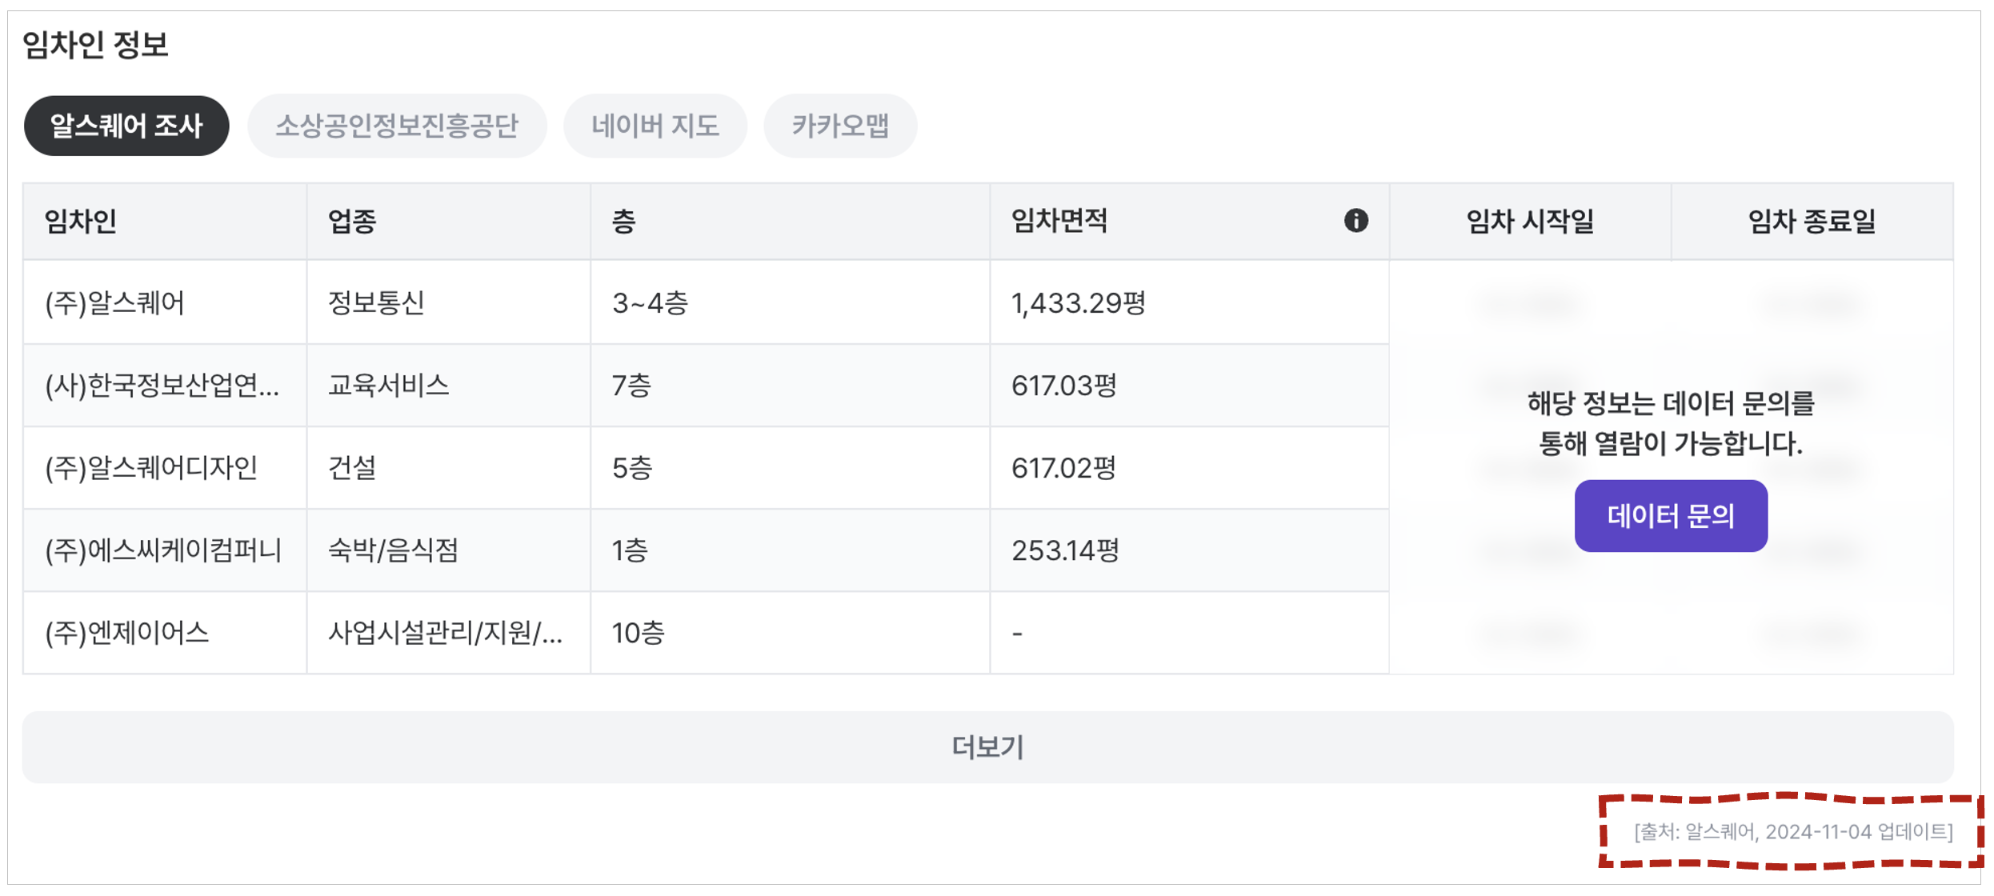The image size is (1994, 896).
Task: Select the 알스퀘어 조사 tab
Action: point(126,126)
